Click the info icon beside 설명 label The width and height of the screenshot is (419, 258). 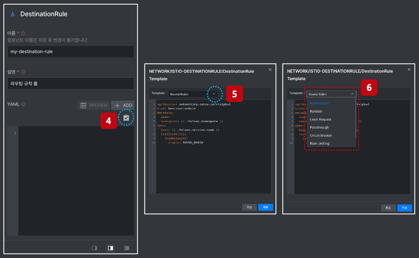(x=23, y=72)
